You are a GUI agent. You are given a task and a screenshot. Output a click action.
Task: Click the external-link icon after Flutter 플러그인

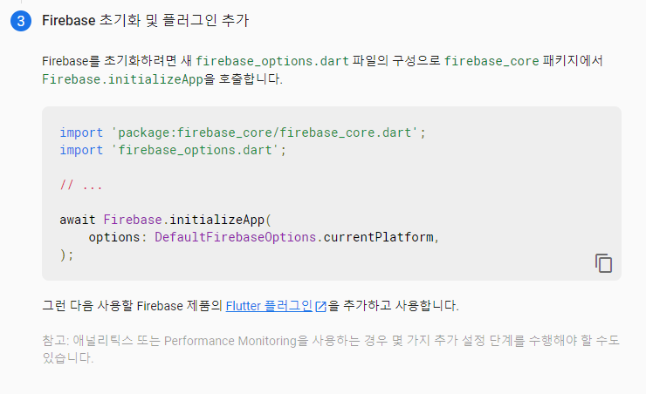320,307
